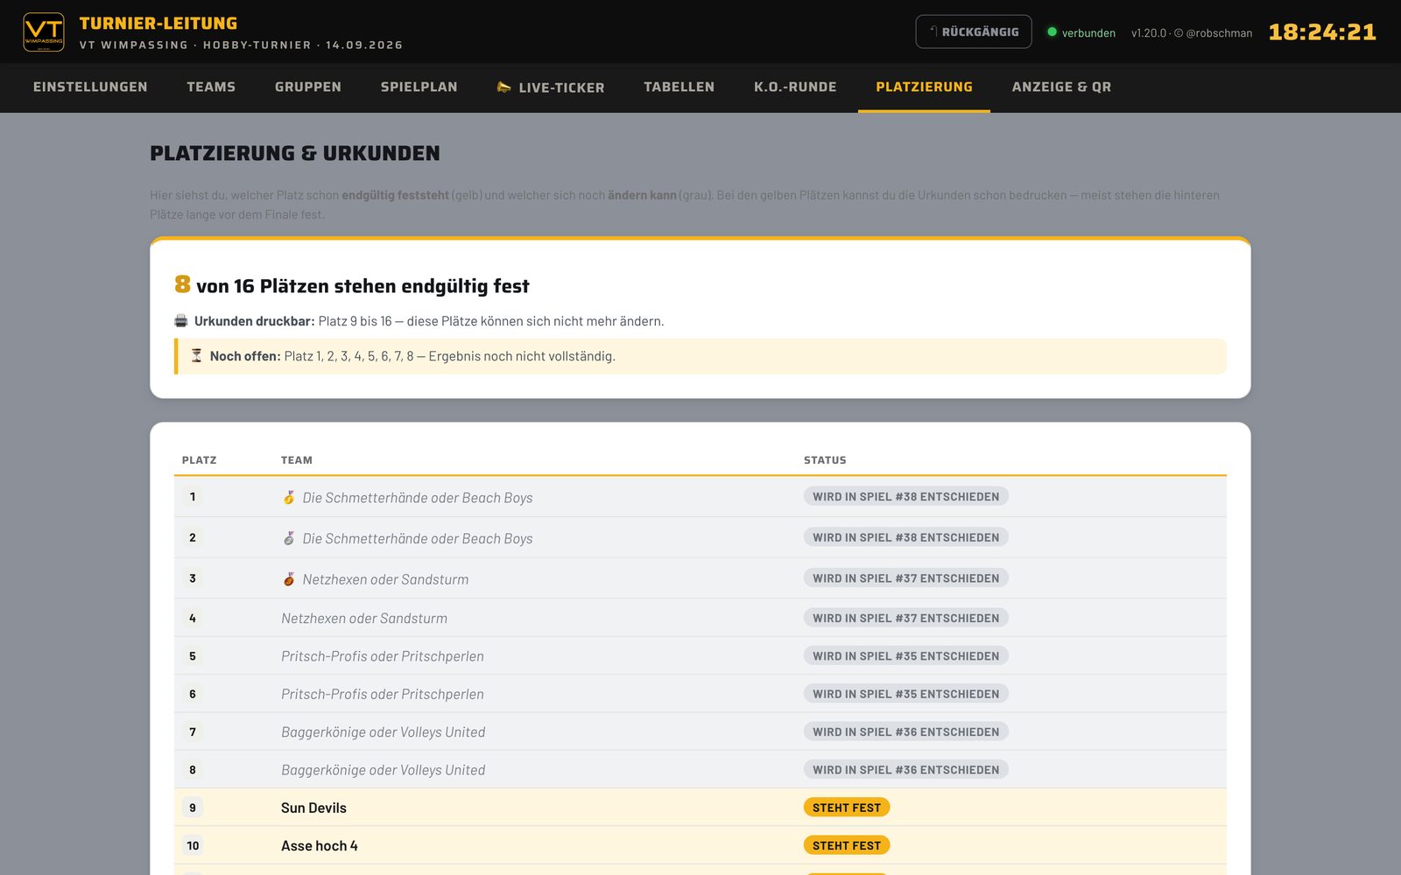Open the Einstellungen tab

pos(90,87)
